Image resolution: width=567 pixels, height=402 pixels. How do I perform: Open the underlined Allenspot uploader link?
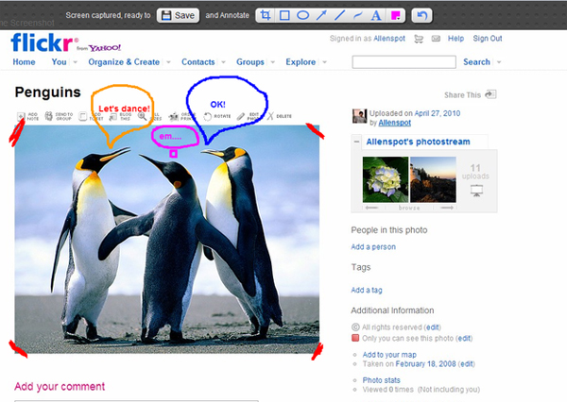click(x=394, y=123)
